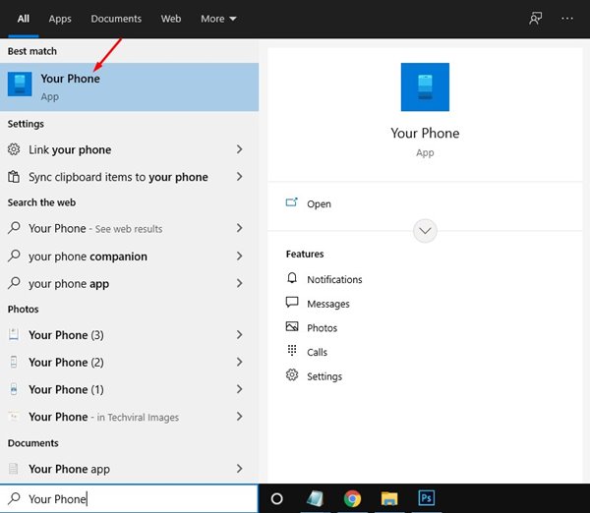Switch to the Documents tab
The height and width of the screenshot is (513, 590).
(116, 19)
